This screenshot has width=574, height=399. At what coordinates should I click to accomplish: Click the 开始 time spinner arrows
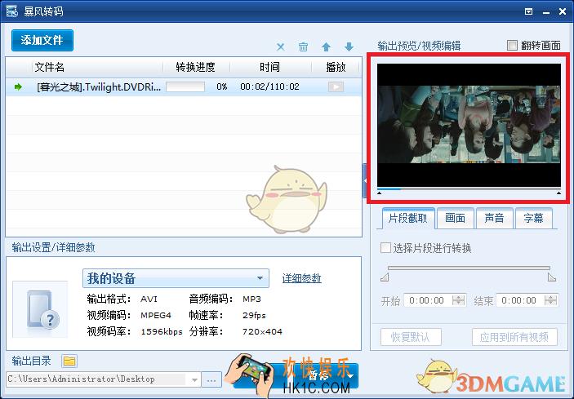coord(458,300)
